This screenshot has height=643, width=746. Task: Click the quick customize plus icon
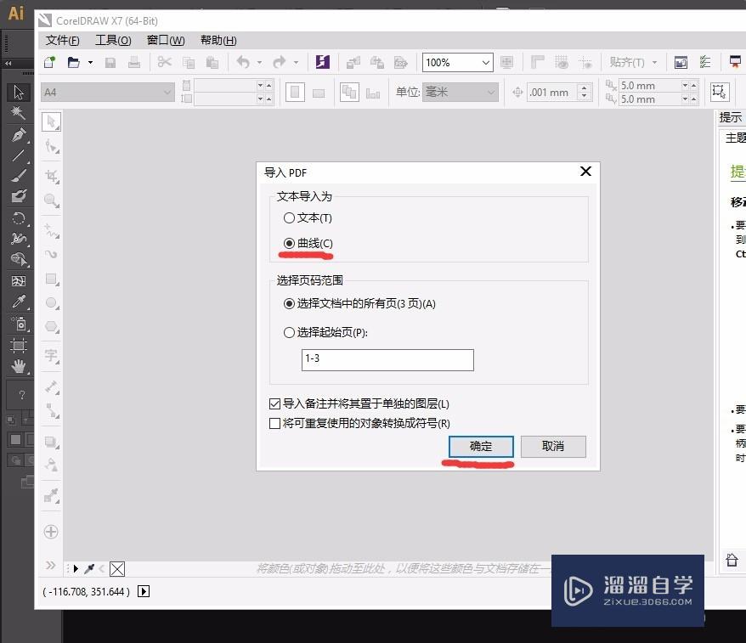51,531
